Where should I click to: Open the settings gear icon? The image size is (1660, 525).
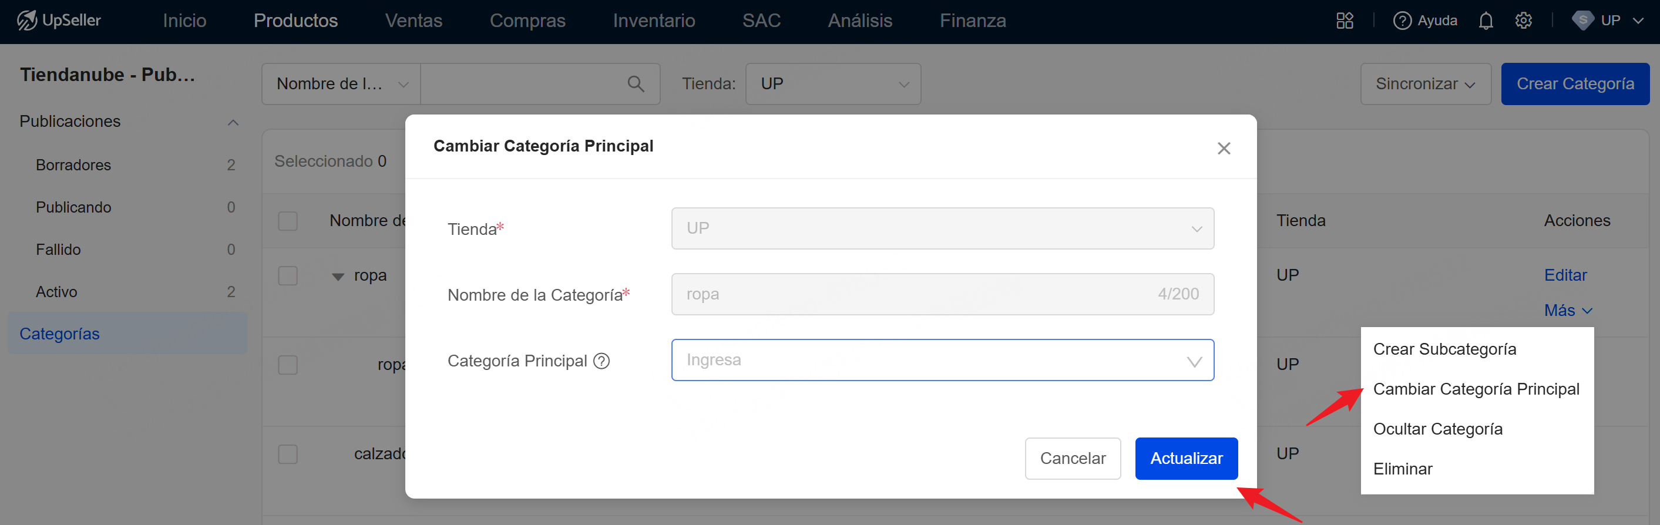(1523, 21)
